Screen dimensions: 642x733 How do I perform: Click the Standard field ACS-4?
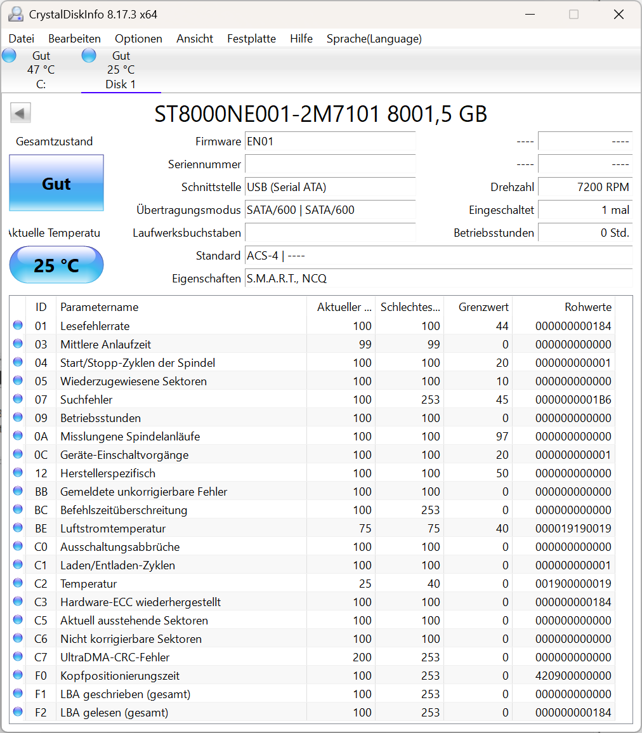pos(439,256)
